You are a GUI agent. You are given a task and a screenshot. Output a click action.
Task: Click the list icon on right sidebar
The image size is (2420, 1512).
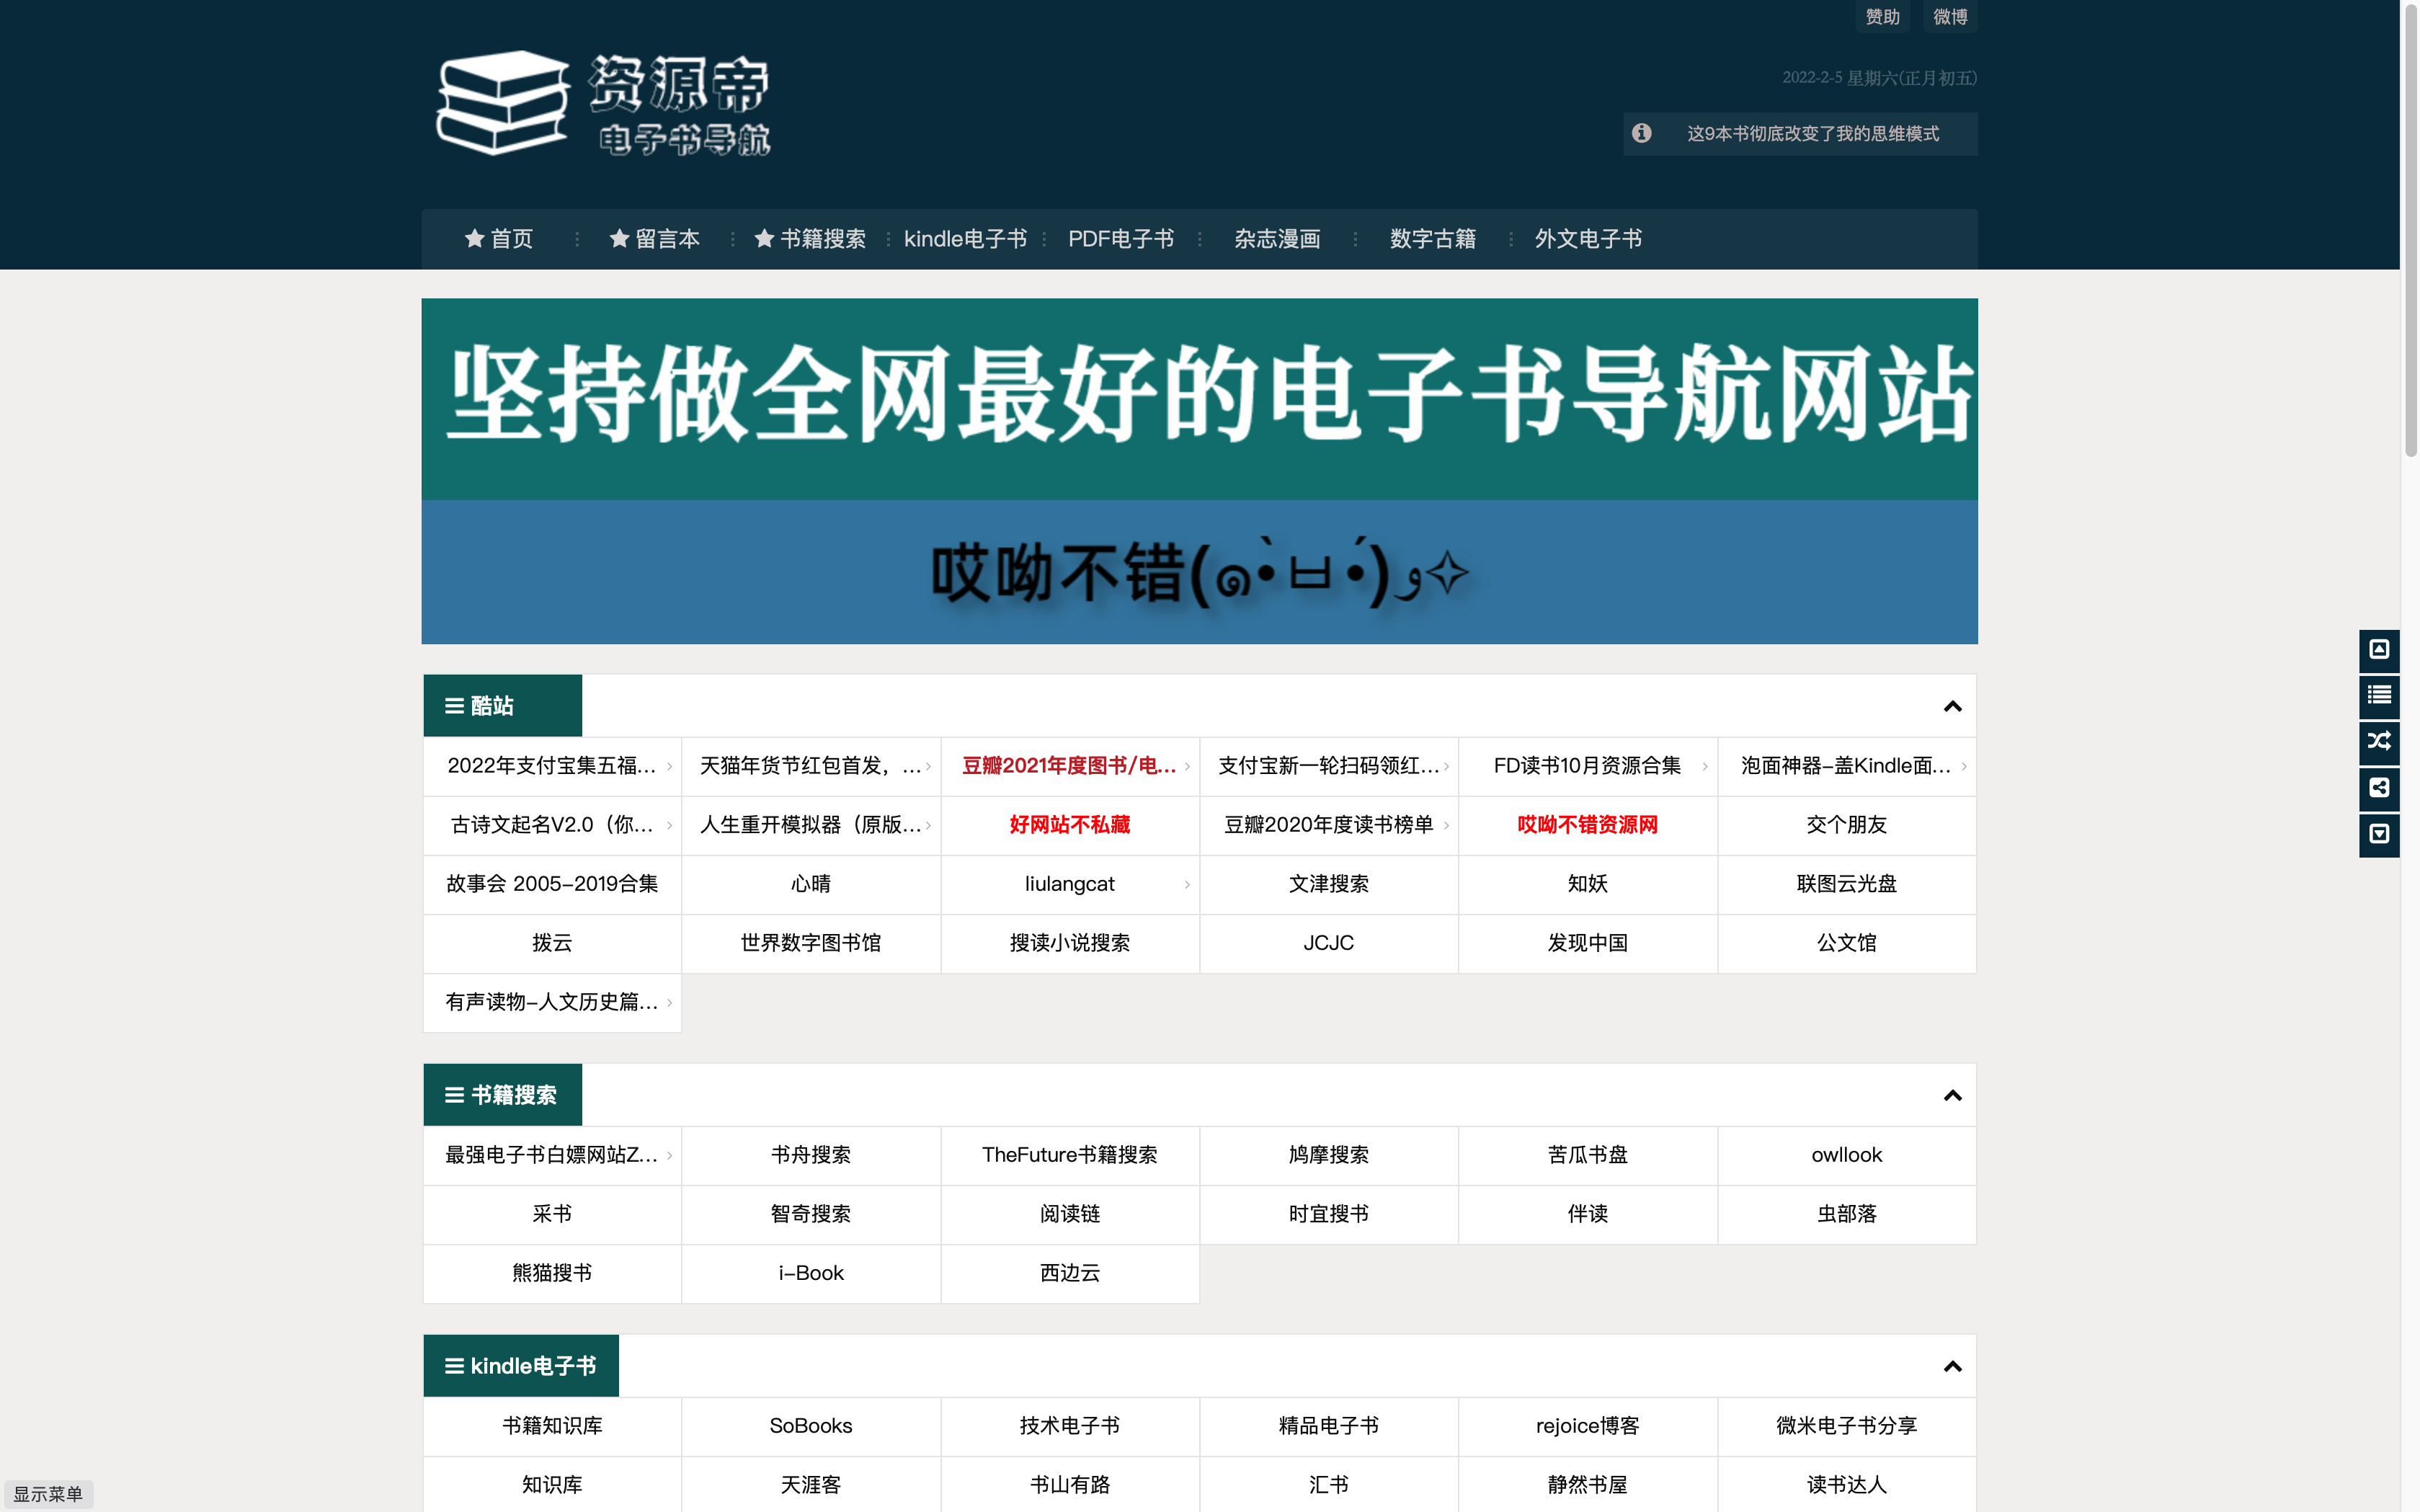click(2379, 695)
